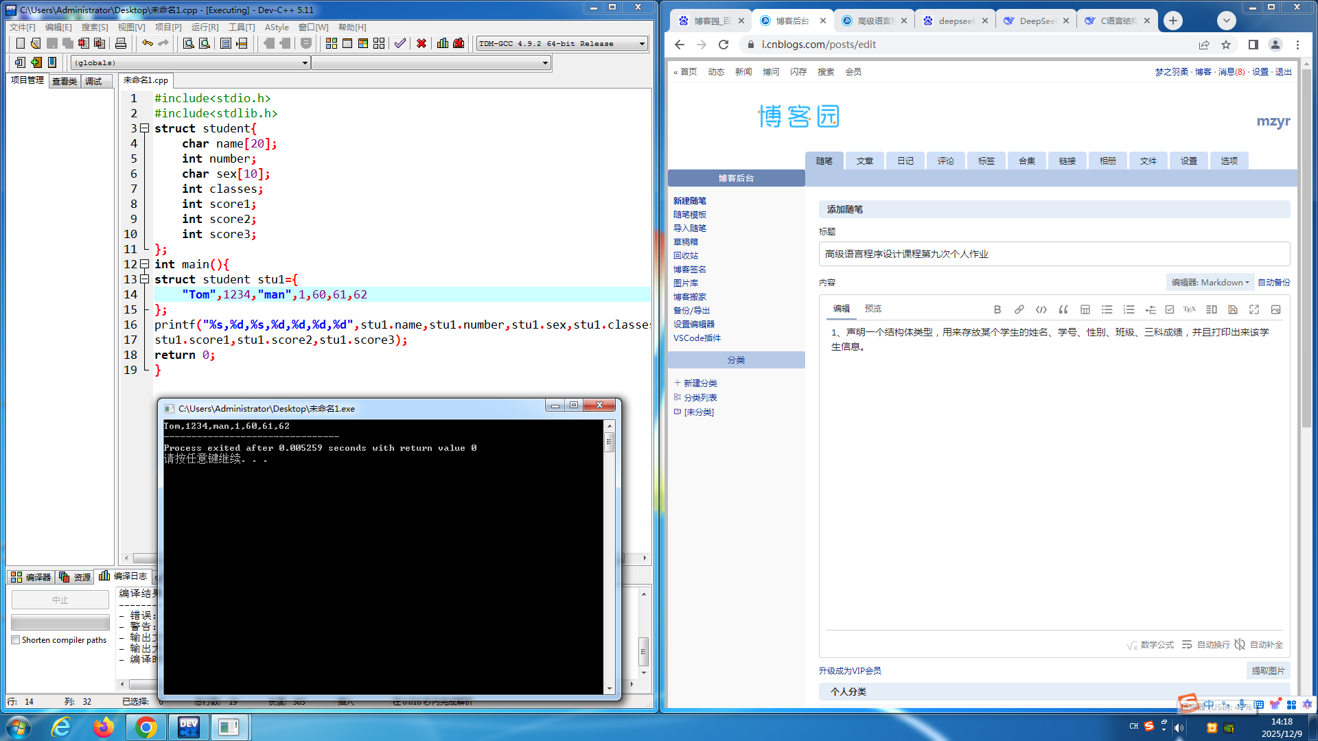Open the TDM-GCC compiler selection dropdown
Viewport: 1318px width, 741px height.
[642, 44]
